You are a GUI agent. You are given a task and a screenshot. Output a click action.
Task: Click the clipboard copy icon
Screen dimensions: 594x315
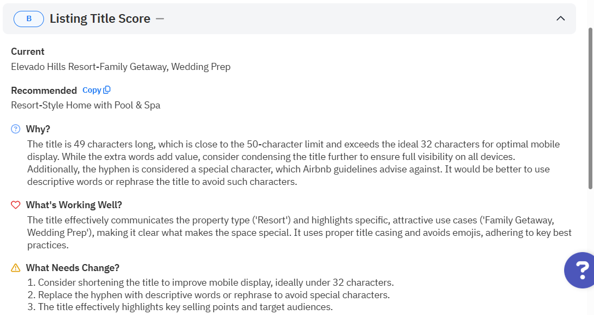[107, 90]
